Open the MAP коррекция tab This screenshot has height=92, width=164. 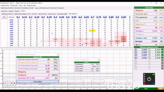tap(73, 14)
